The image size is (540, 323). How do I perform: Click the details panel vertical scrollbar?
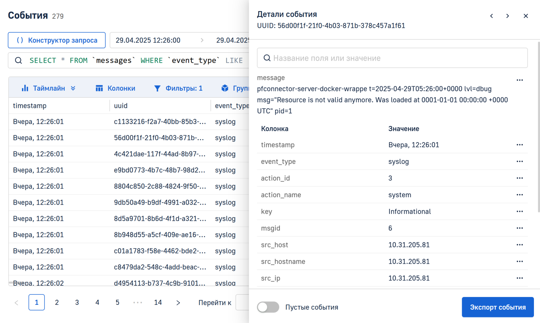pos(538,128)
